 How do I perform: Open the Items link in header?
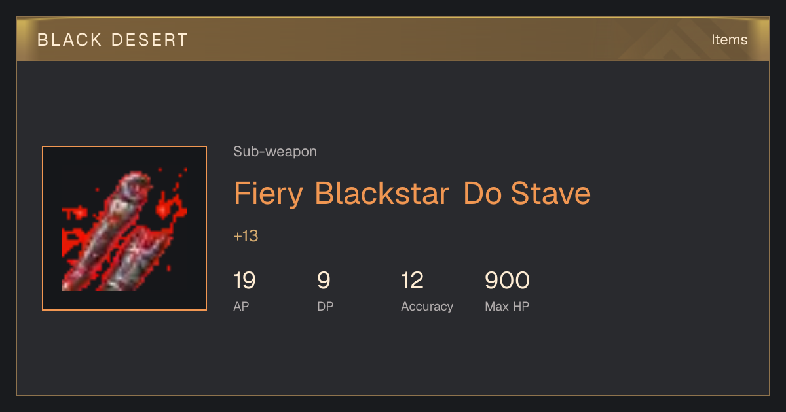click(x=729, y=39)
